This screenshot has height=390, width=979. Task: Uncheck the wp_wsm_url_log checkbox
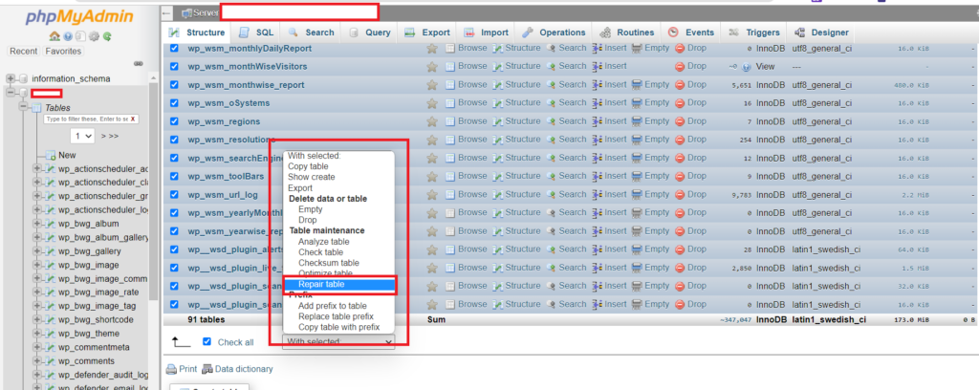coord(174,195)
